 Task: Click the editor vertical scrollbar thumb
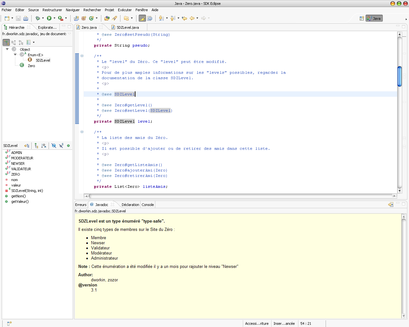(x=399, y=76)
